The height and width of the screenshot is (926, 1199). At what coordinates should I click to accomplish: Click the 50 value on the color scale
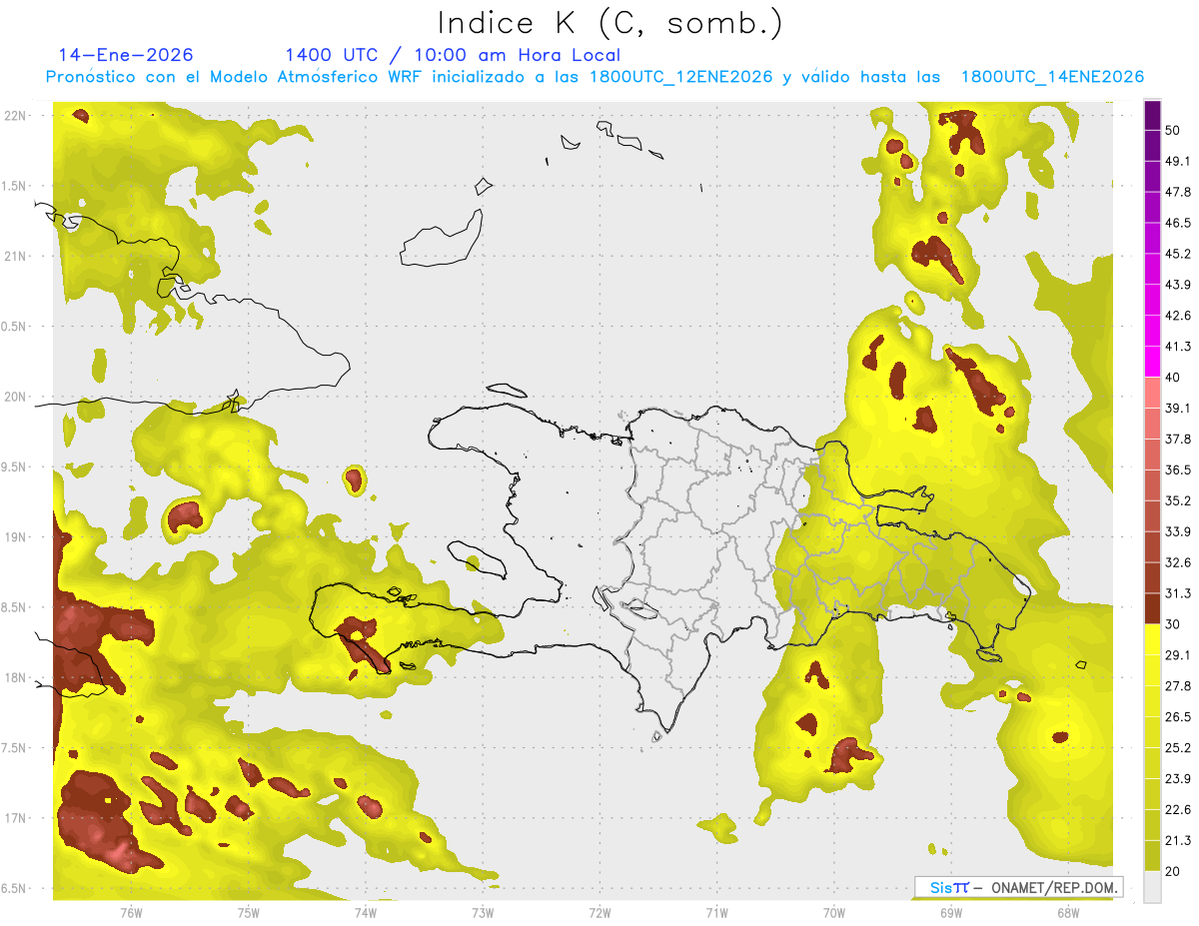[x=1173, y=131]
